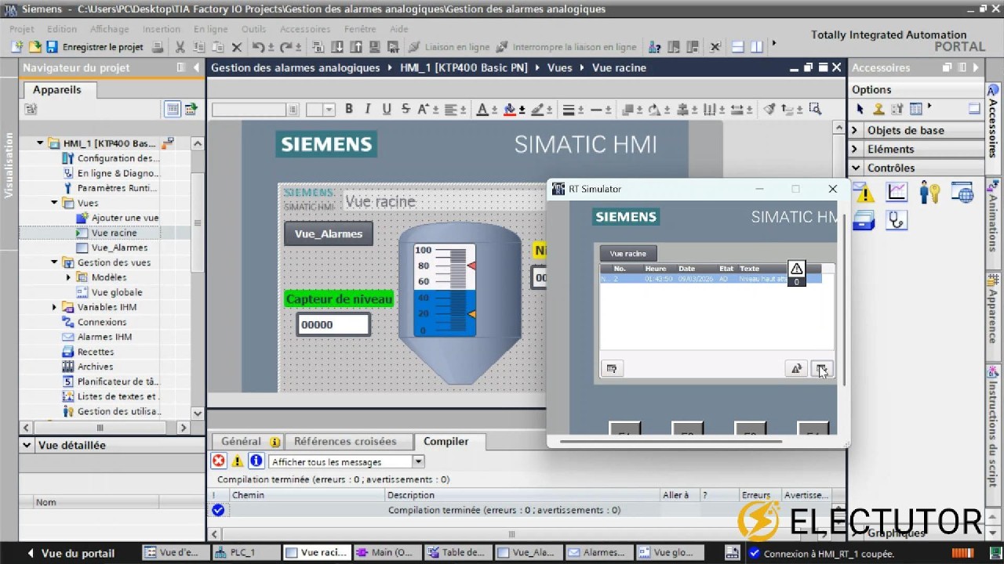Open font size dropdown arrow

[x=329, y=110]
